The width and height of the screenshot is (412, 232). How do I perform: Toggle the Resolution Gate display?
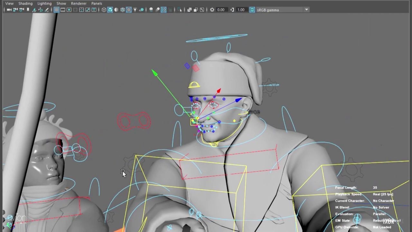point(69,10)
